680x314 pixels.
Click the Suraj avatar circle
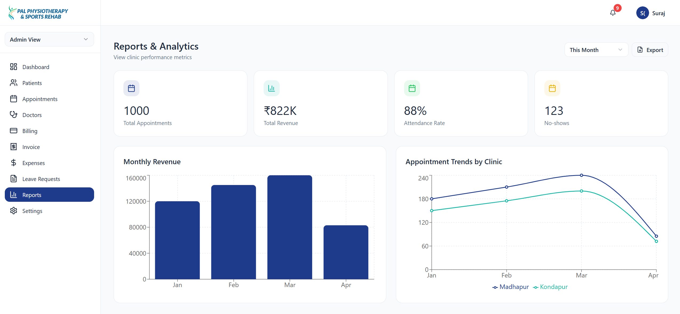click(x=642, y=13)
